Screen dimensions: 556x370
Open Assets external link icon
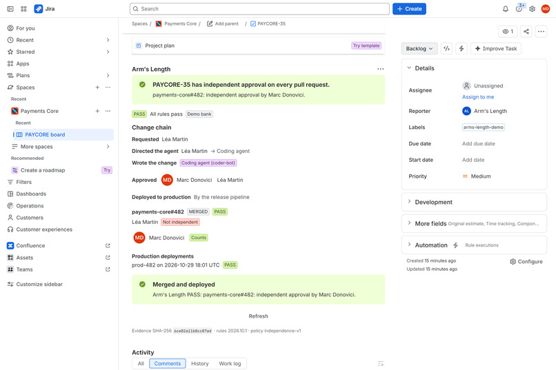108,258
